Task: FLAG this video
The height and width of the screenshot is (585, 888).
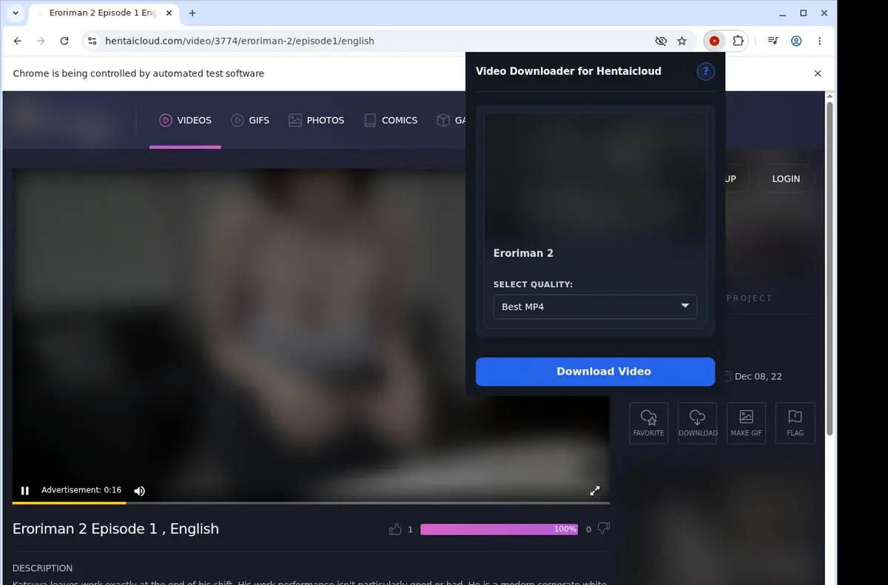Action: [795, 423]
